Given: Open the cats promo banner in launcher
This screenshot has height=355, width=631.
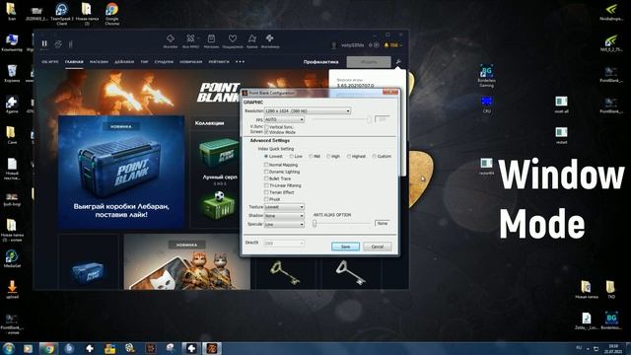Looking at the screenshot, I should point(186,261).
